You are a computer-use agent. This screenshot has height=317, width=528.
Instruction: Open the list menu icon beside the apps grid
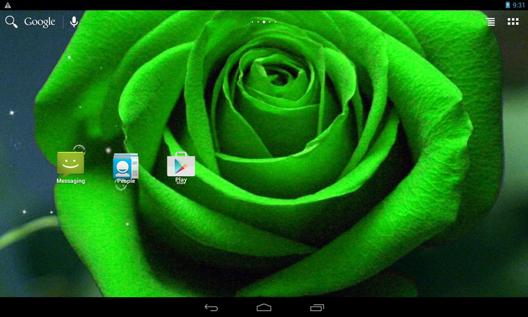click(x=490, y=22)
